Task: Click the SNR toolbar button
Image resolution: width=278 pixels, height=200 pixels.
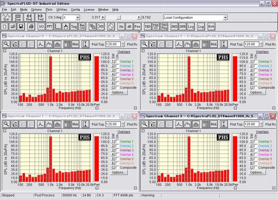Action: (x=182, y=27)
